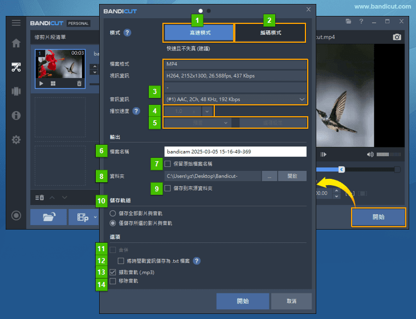Open the Info icon in sidebar
The image size is (416, 319).
[16, 116]
